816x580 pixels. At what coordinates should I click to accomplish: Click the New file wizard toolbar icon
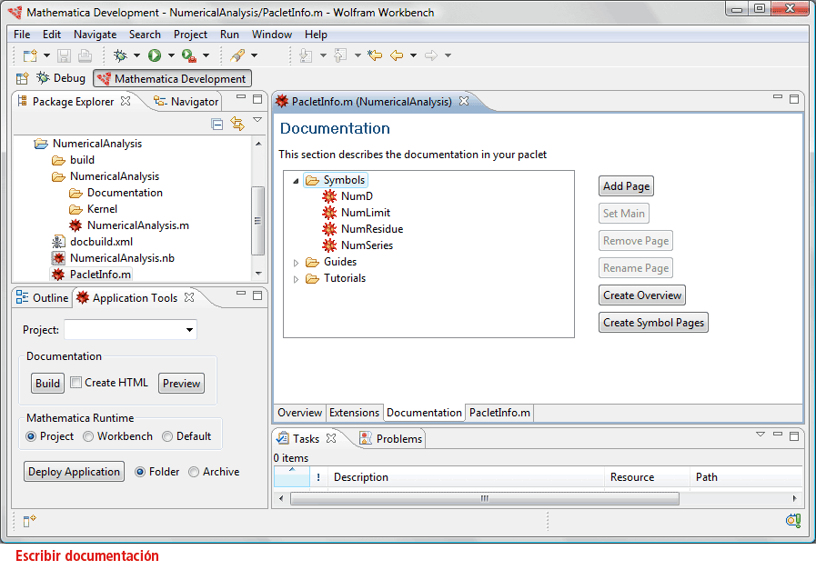point(30,55)
